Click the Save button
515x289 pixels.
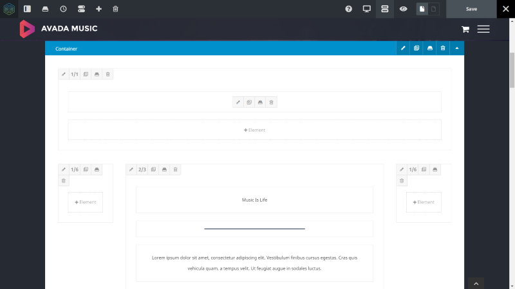[x=471, y=9]
